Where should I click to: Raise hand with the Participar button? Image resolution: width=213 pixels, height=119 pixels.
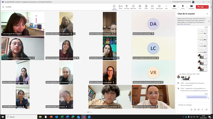pos(127,7)
